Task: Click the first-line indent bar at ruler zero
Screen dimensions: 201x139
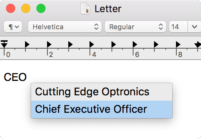Action: pyautogui.click(x=4, y=41)
